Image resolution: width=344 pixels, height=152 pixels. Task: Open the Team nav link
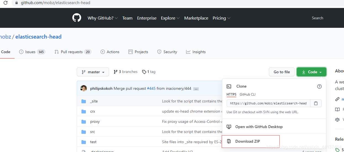tap(127, 18)
